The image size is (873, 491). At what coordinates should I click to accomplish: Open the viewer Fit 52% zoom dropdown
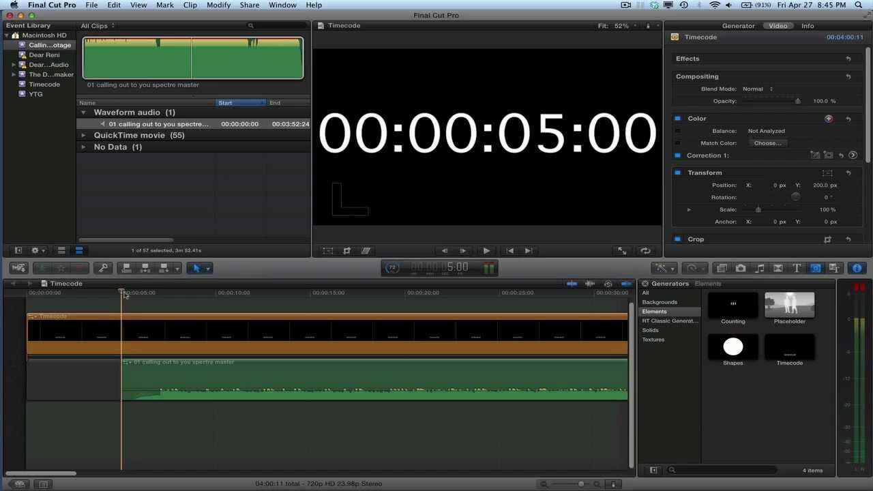617,26
